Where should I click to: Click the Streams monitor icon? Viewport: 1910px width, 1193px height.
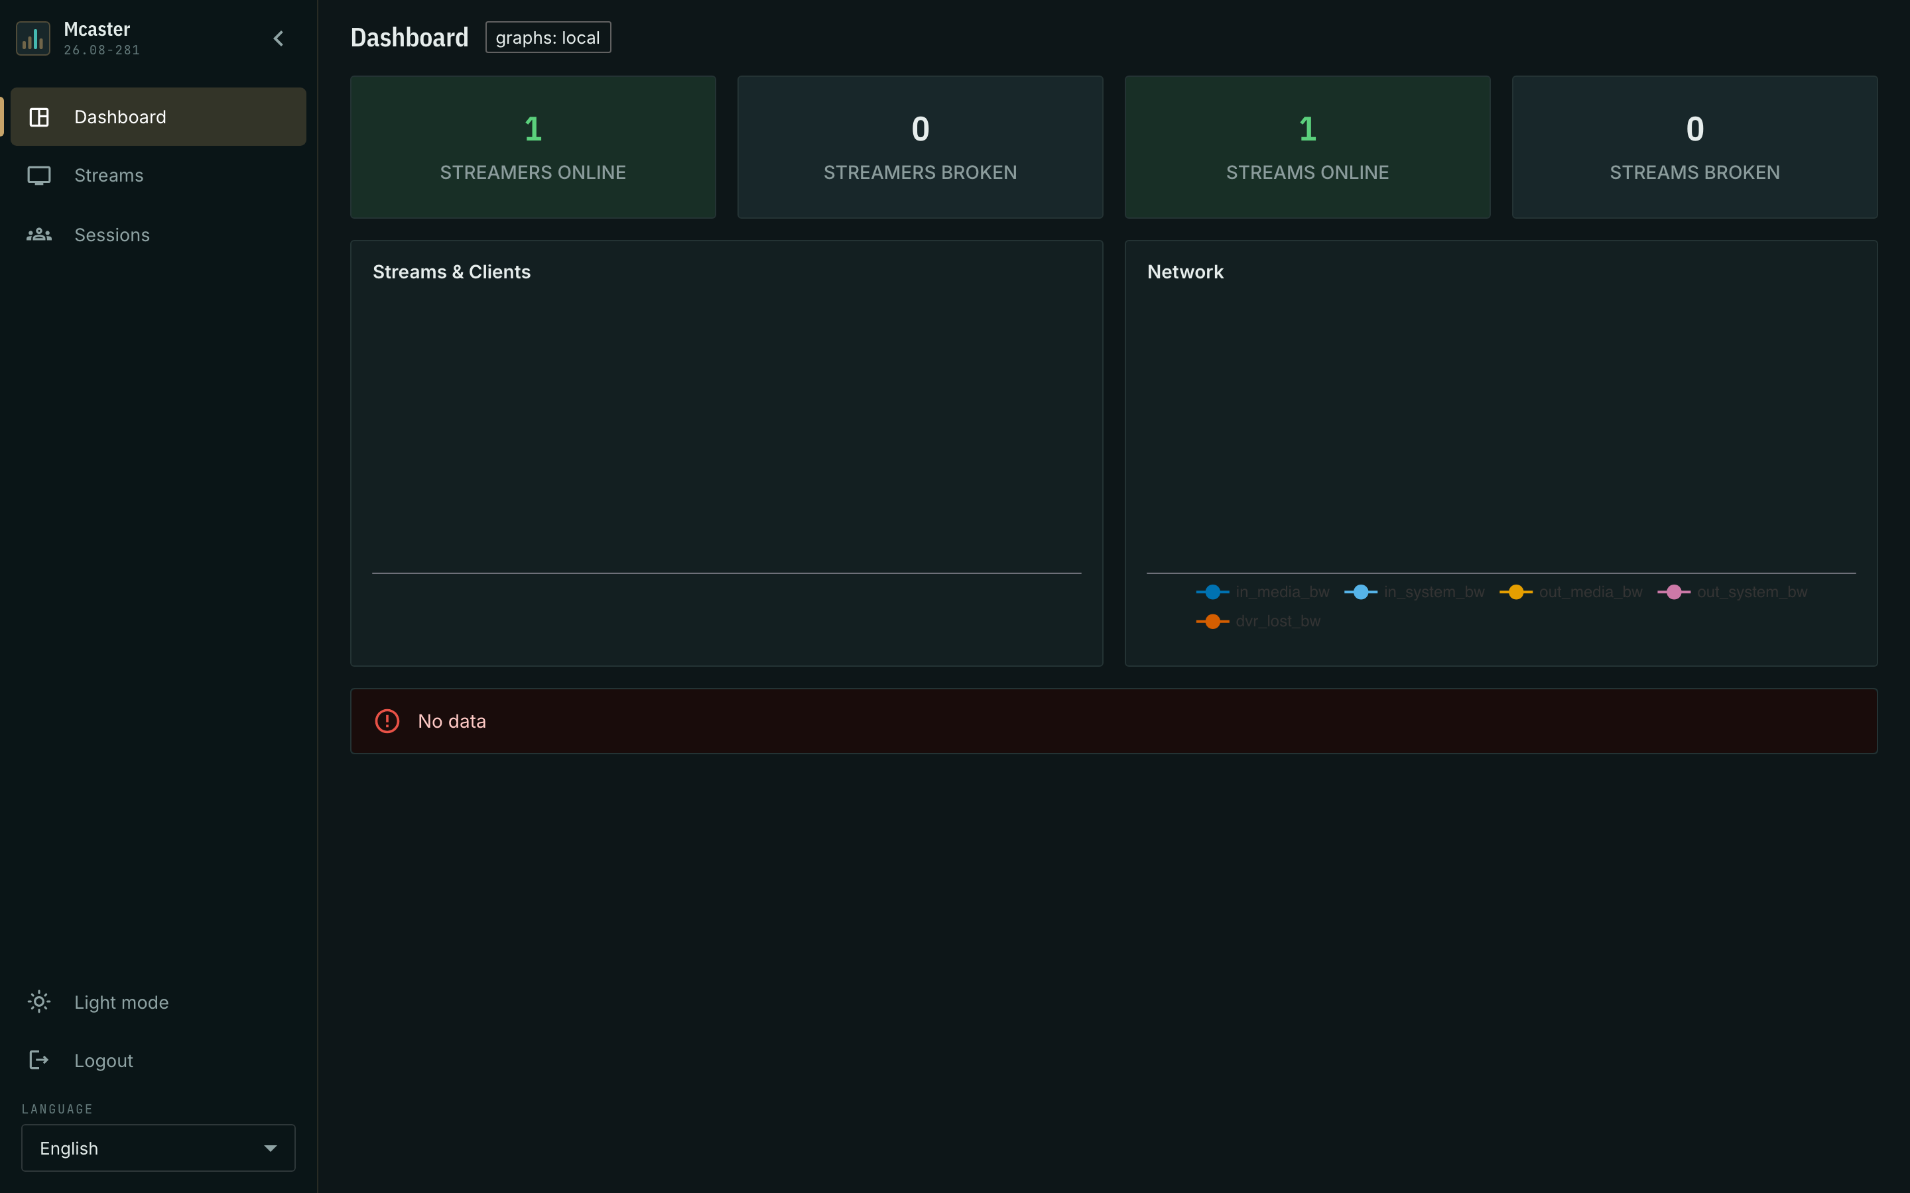[x=38, y=175]
